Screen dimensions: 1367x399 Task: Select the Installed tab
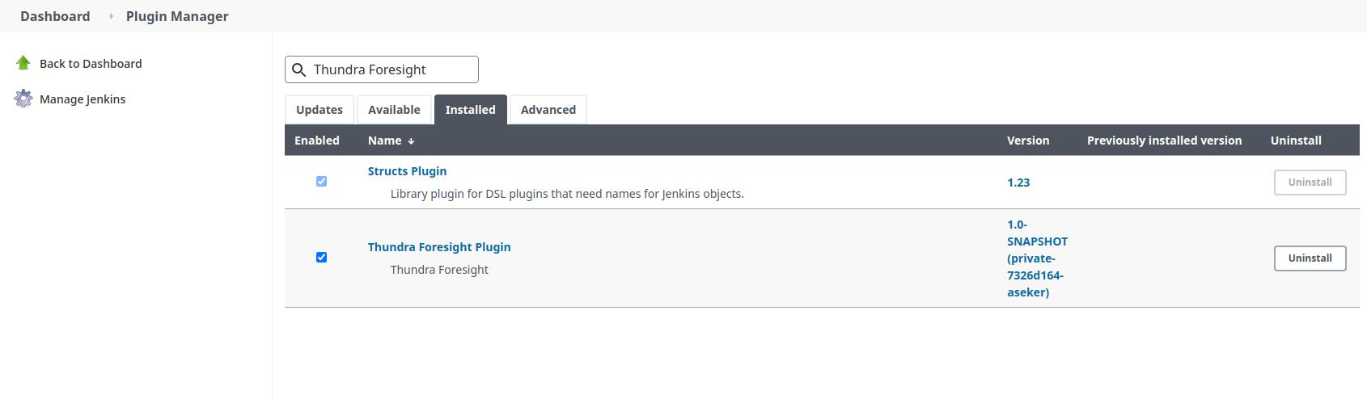point(470,109)
